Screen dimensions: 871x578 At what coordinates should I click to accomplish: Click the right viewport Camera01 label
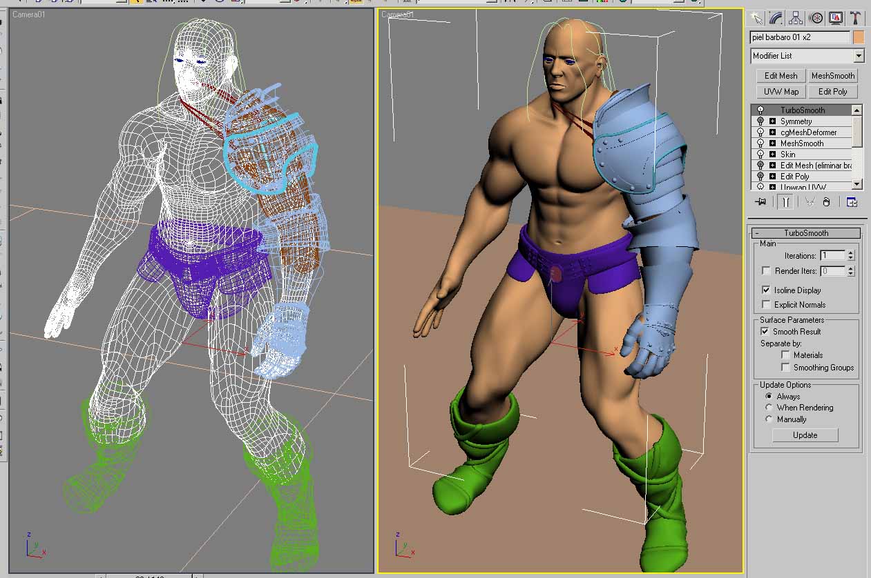tap(397, 14)
